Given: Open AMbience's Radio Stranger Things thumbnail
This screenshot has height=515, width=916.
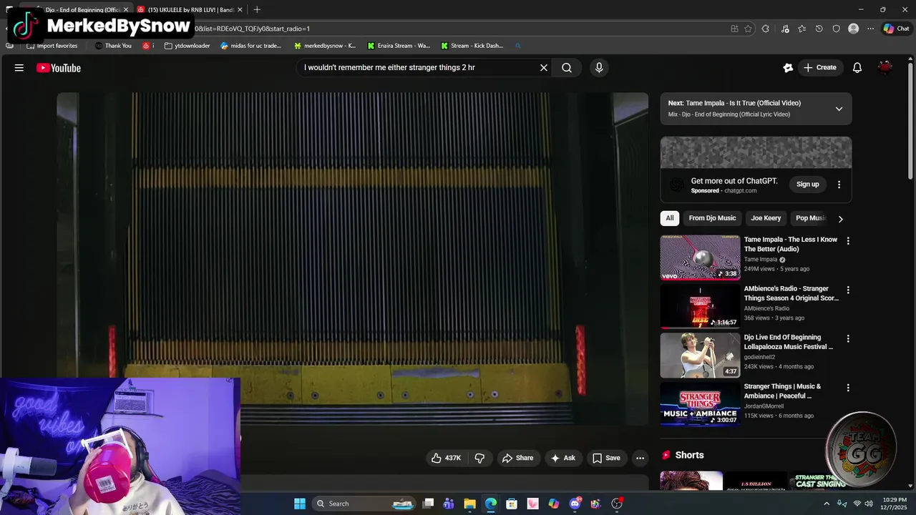Looking at the screenshot, I should (x=700, y=306).
